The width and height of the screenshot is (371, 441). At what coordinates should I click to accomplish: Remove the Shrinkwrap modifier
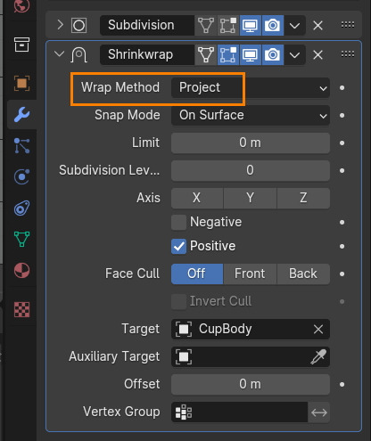[317, 55]
